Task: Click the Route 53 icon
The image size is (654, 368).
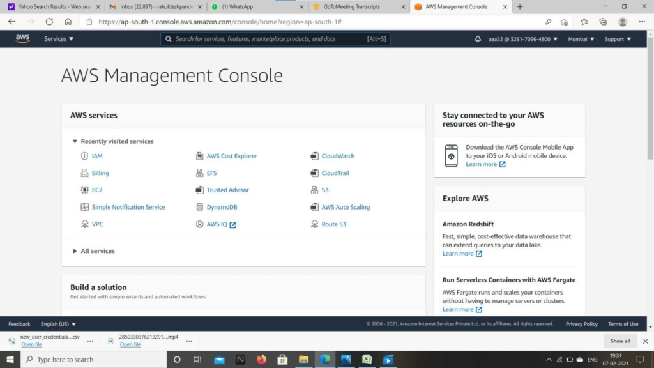Action: (314, 224)
